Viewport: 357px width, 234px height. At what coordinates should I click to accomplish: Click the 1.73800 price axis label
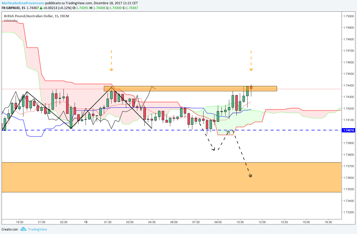click(349, 155)
